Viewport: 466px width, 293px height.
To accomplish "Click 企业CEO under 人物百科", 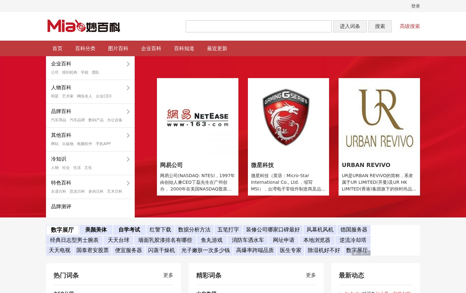I will click(x=104, y=96).
